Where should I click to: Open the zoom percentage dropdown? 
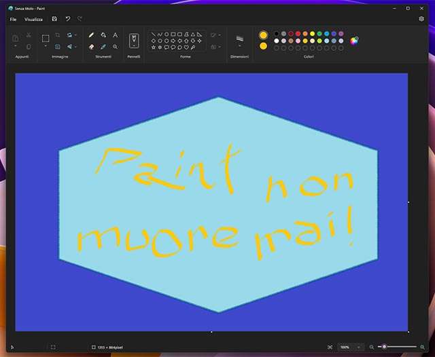click(x=359, y=347)
